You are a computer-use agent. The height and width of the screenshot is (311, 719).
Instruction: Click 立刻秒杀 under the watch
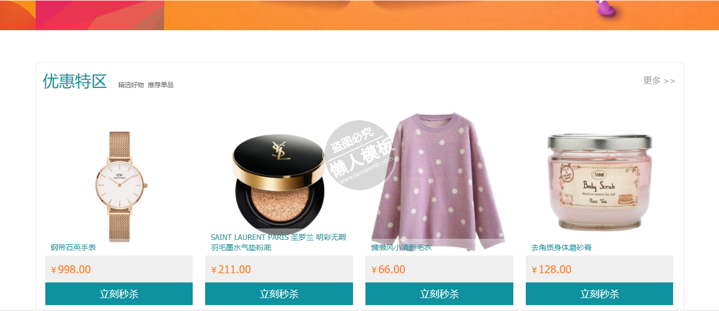(119, 294)
